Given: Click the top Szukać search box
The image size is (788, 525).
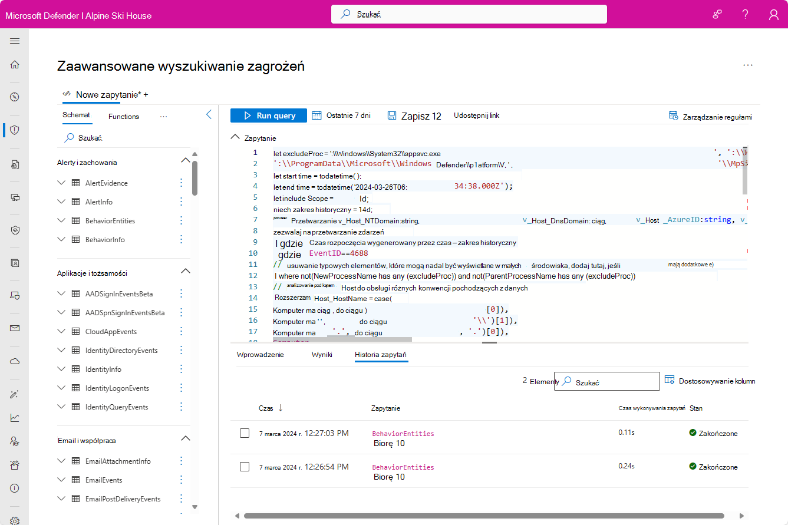Looking at the screenshot, I should tap(469, 14).
